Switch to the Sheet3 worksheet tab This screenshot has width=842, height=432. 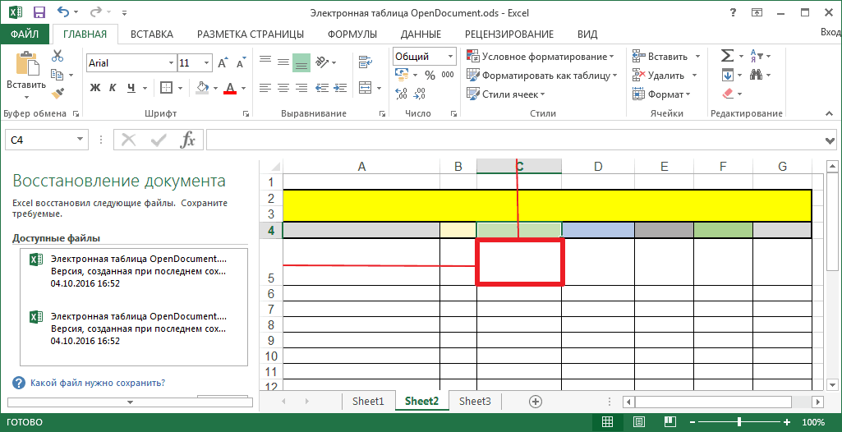click(475, 402)
